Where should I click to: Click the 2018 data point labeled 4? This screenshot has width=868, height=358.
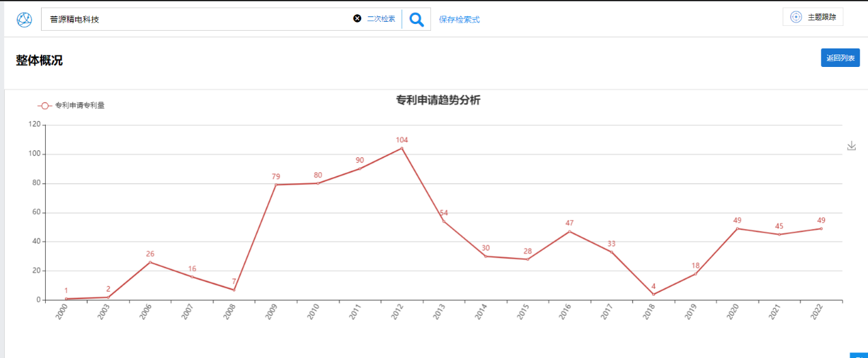point(654,294)
